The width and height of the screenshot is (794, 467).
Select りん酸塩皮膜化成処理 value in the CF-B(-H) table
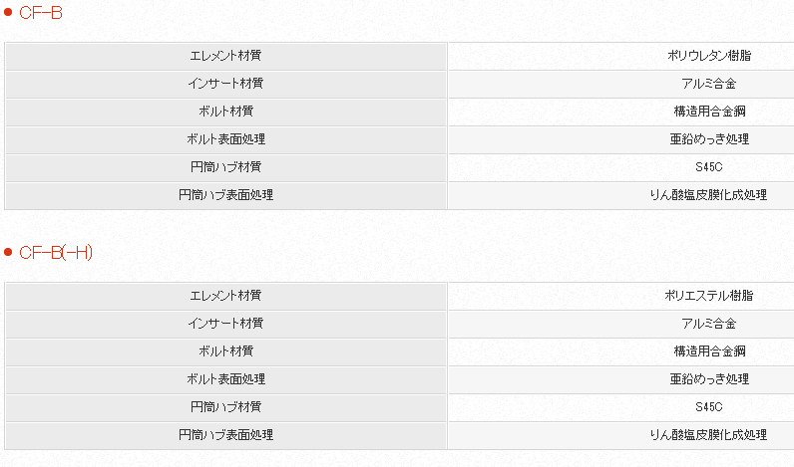click(x=709, y=435)
